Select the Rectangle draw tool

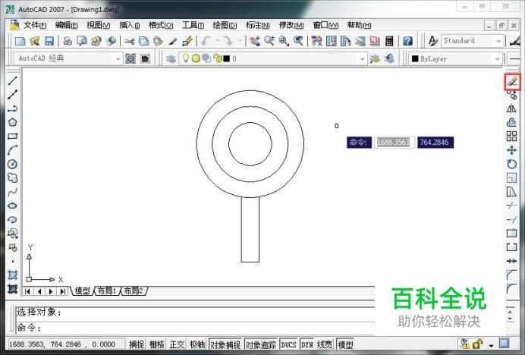coord(13,137)
